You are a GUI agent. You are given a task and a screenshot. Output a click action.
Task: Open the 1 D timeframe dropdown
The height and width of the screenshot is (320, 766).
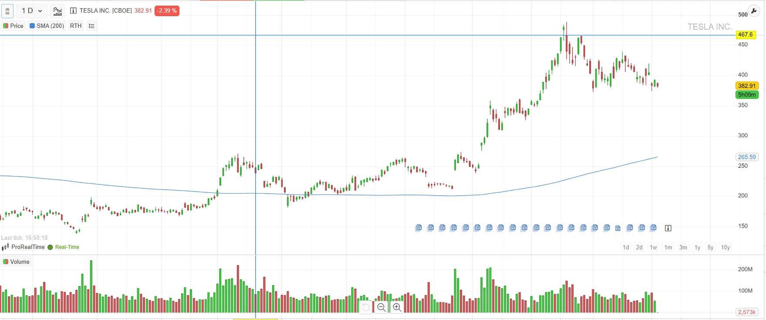point(32,11)
